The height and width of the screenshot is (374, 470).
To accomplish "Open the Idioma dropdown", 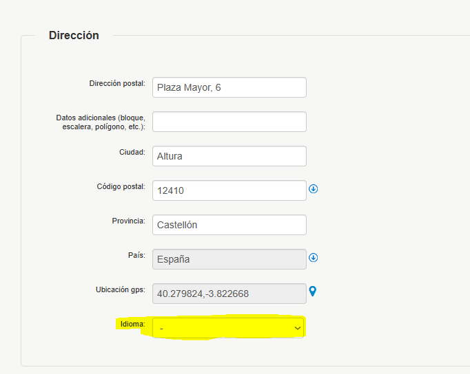I will 228,328.
